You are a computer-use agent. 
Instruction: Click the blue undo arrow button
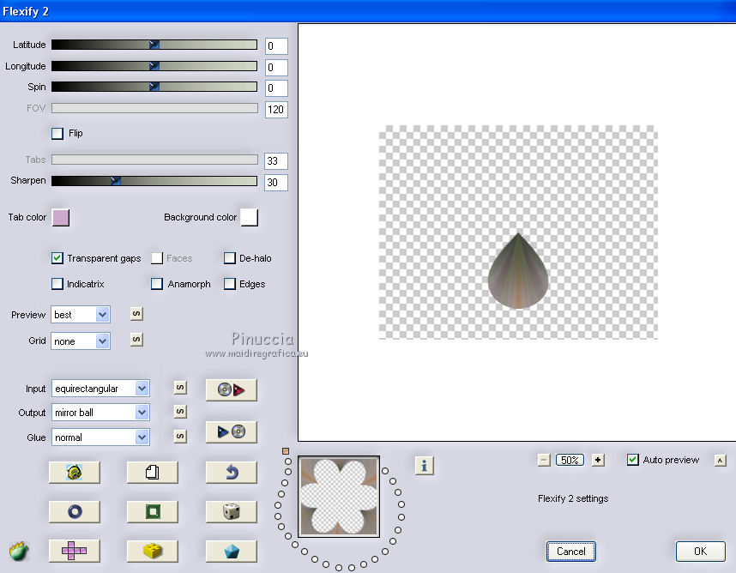(x=232, y=472)
